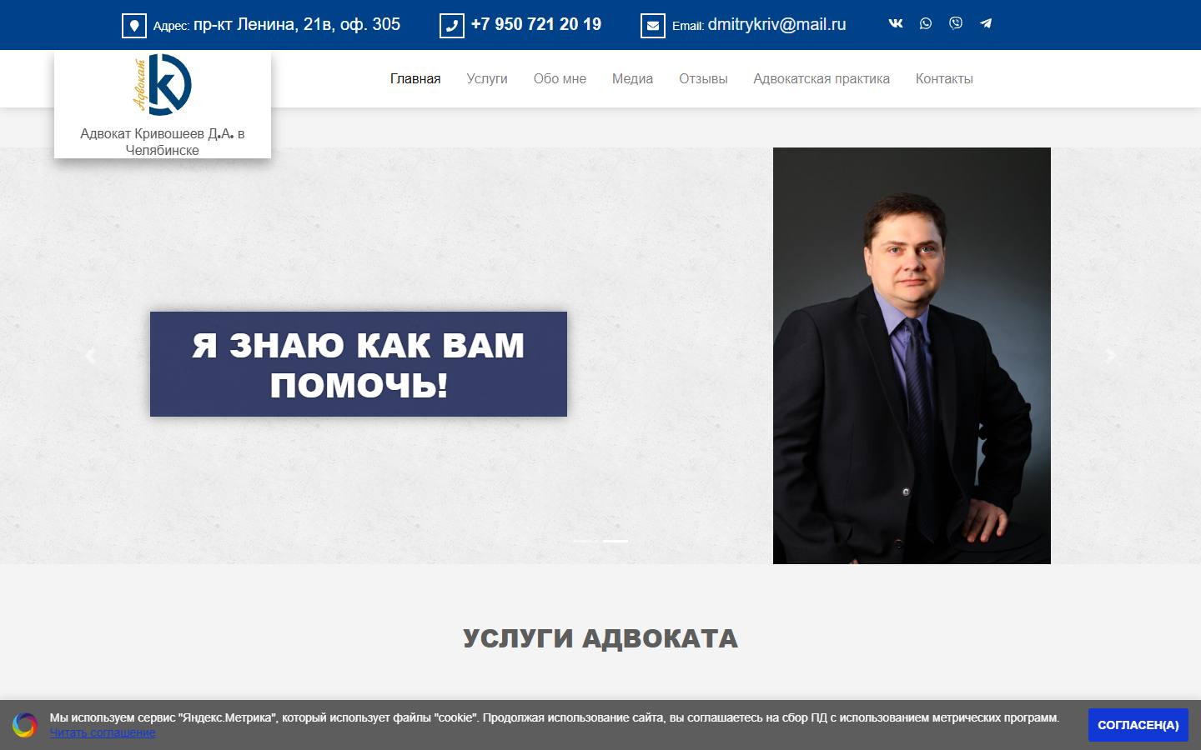This screenshot has width=1201, height=750.
Task: Open the Адвокатская практика menu item
Action: click(x=822, y=78)
